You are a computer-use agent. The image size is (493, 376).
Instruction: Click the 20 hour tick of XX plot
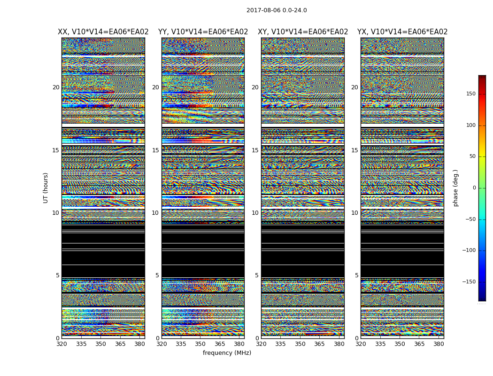[x=56, y=87]
